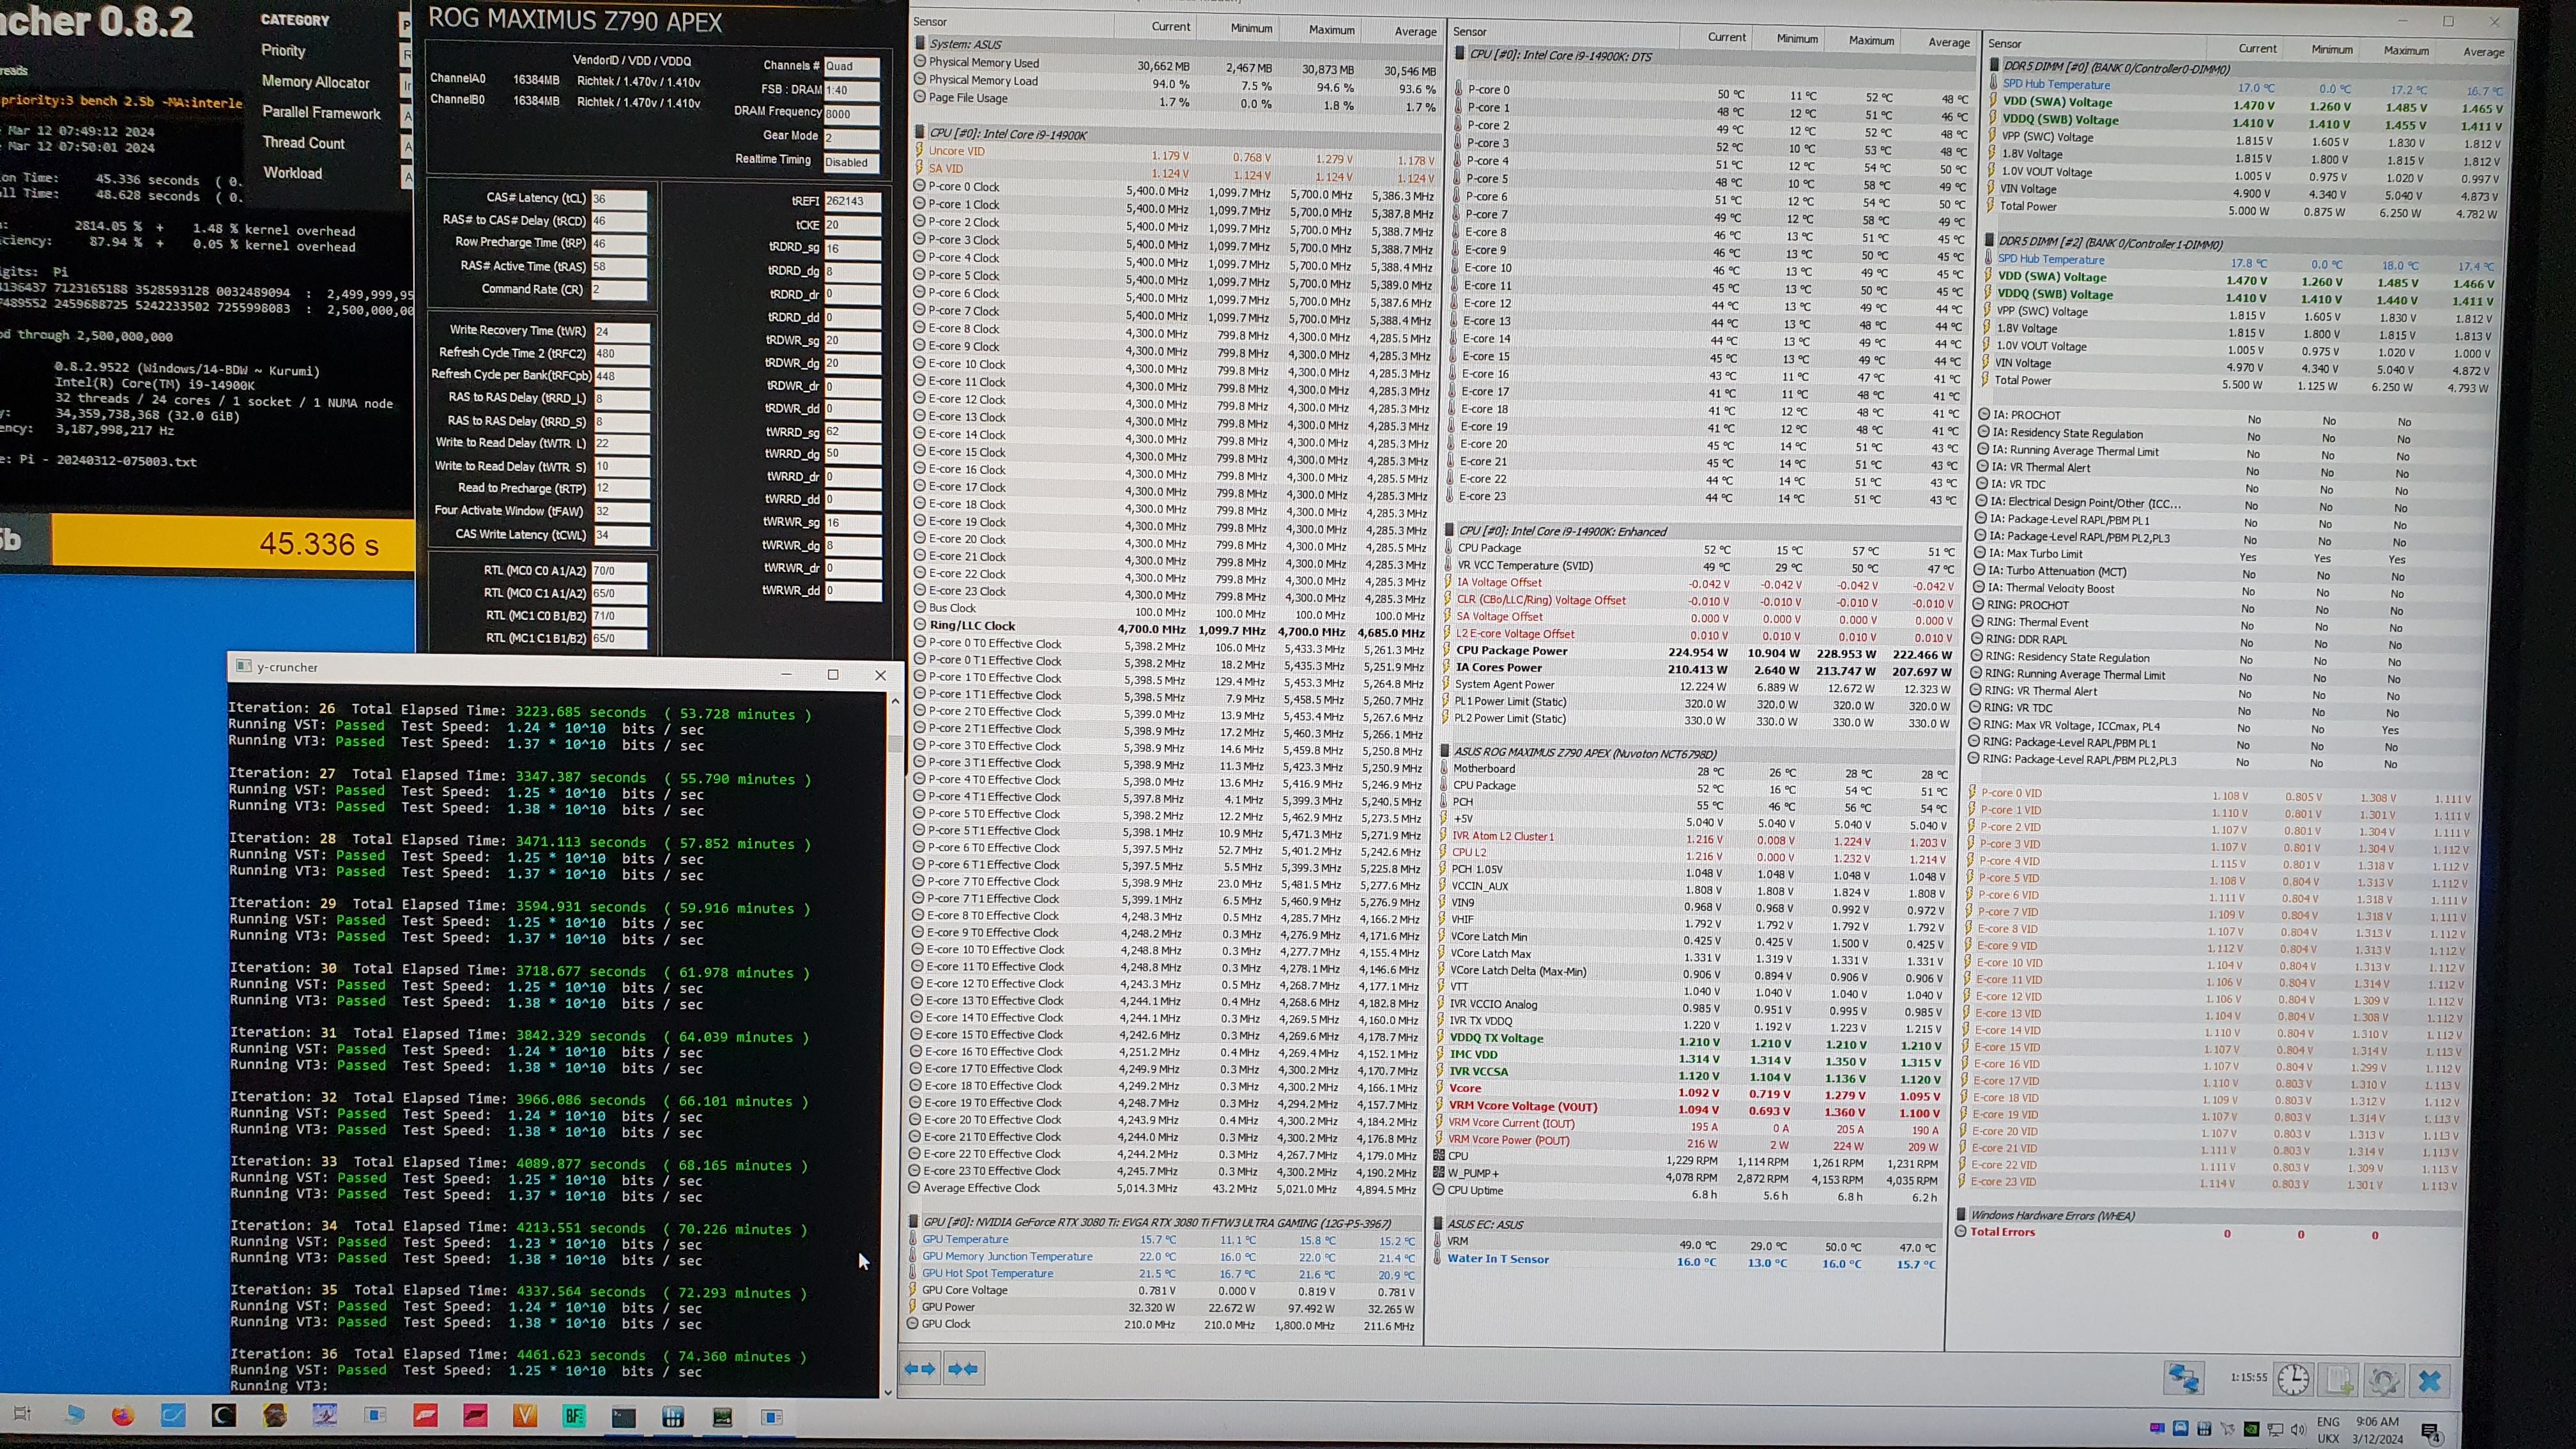
Task: Click the Maximum column header in first sensor window
Action: click(x=1332, y=30)
